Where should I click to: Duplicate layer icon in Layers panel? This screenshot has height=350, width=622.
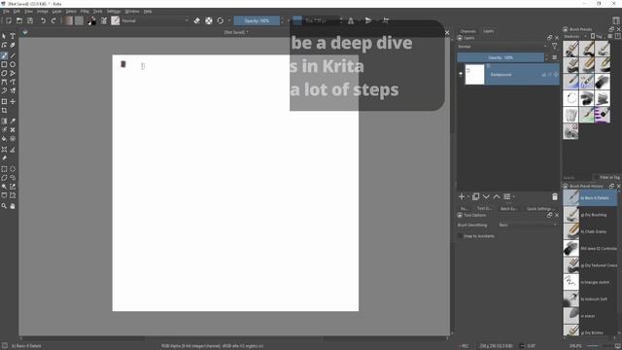pos(475,196)
